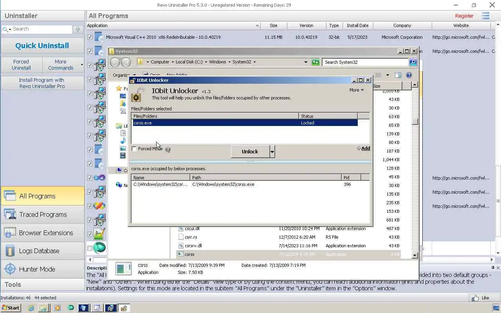Click the Hunter Mode crosshair icon

(10, 269)
